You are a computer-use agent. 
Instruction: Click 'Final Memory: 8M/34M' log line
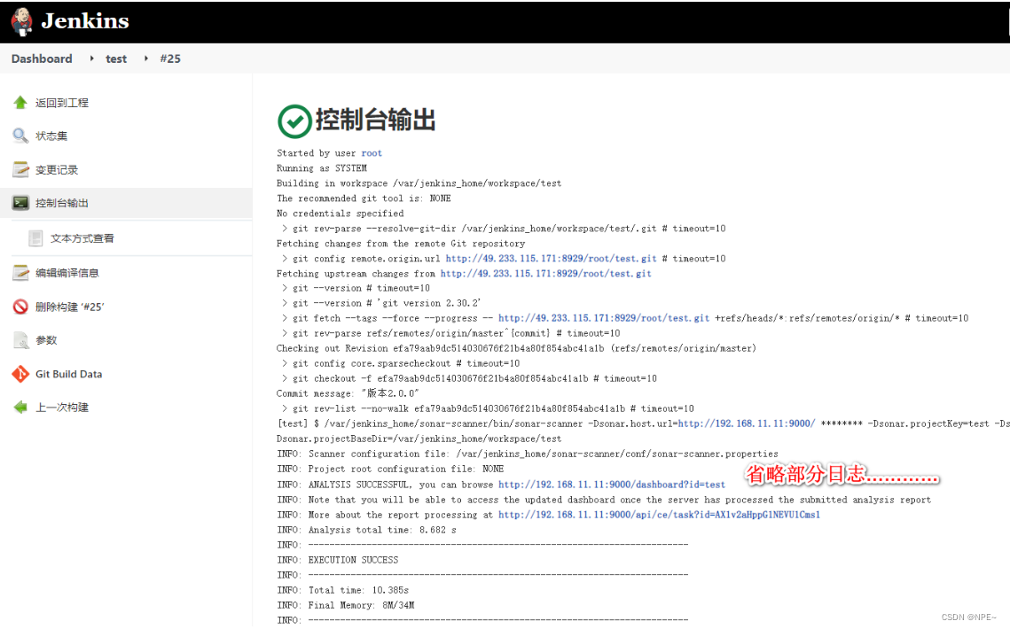[x=345, y=605]
